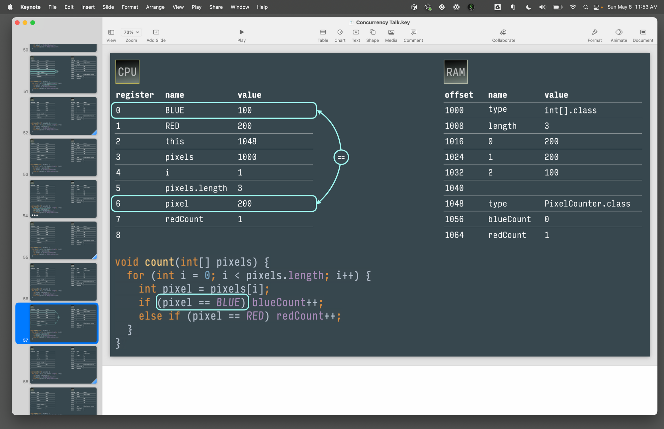Click the Add Slide icon in toolbar
The height and width of the screenshot is (429, 664).
coord(156,32)
